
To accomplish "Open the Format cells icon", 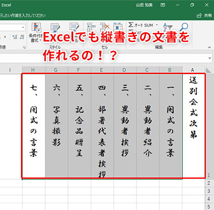I will (x=118, y=27).
